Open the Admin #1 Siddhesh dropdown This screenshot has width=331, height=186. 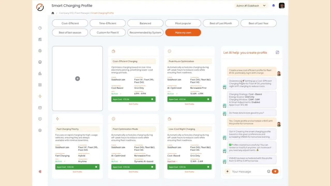(x=251, y=6)
